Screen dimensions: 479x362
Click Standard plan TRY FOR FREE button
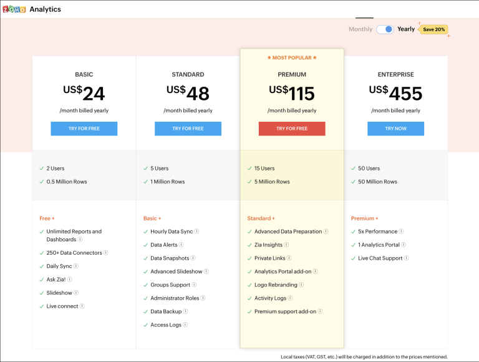click(x=188, y=129)
